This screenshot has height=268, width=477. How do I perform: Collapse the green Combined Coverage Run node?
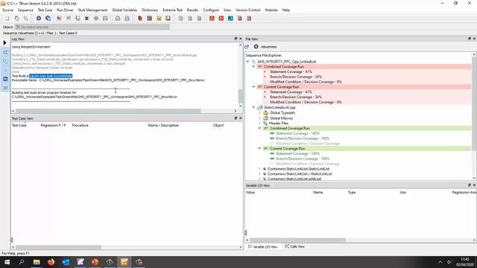(x=259, y=128)
